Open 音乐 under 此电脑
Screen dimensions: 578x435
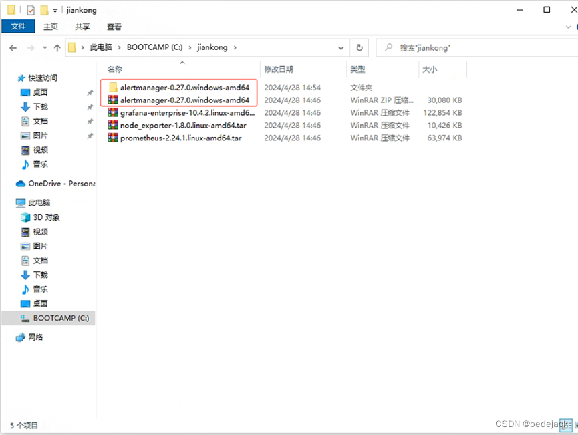(x=40, y=289)
